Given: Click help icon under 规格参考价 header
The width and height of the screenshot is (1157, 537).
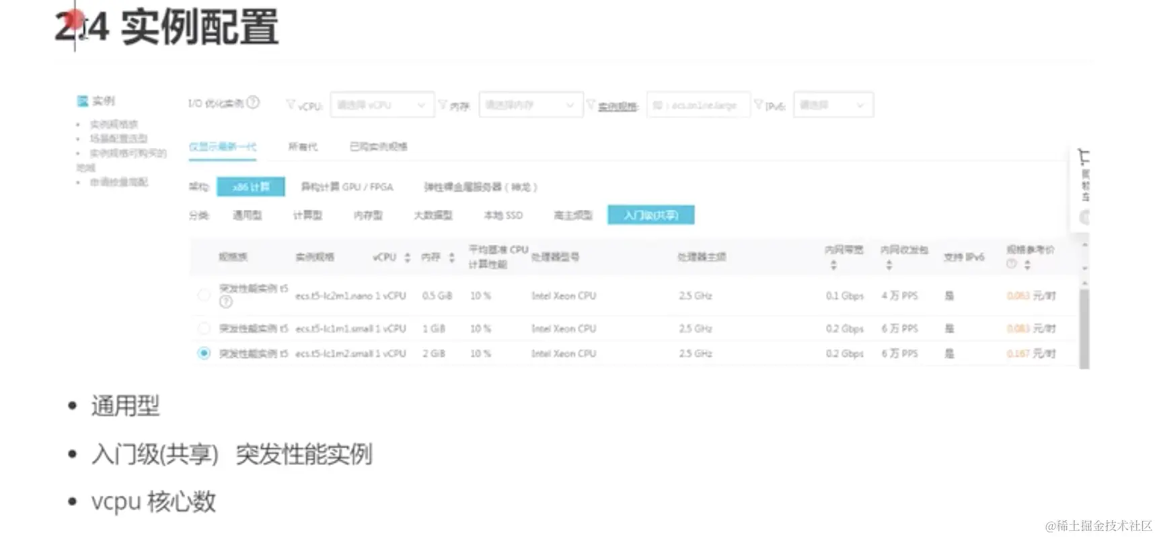Looking at the screenshot, I should click(1012, 264).
